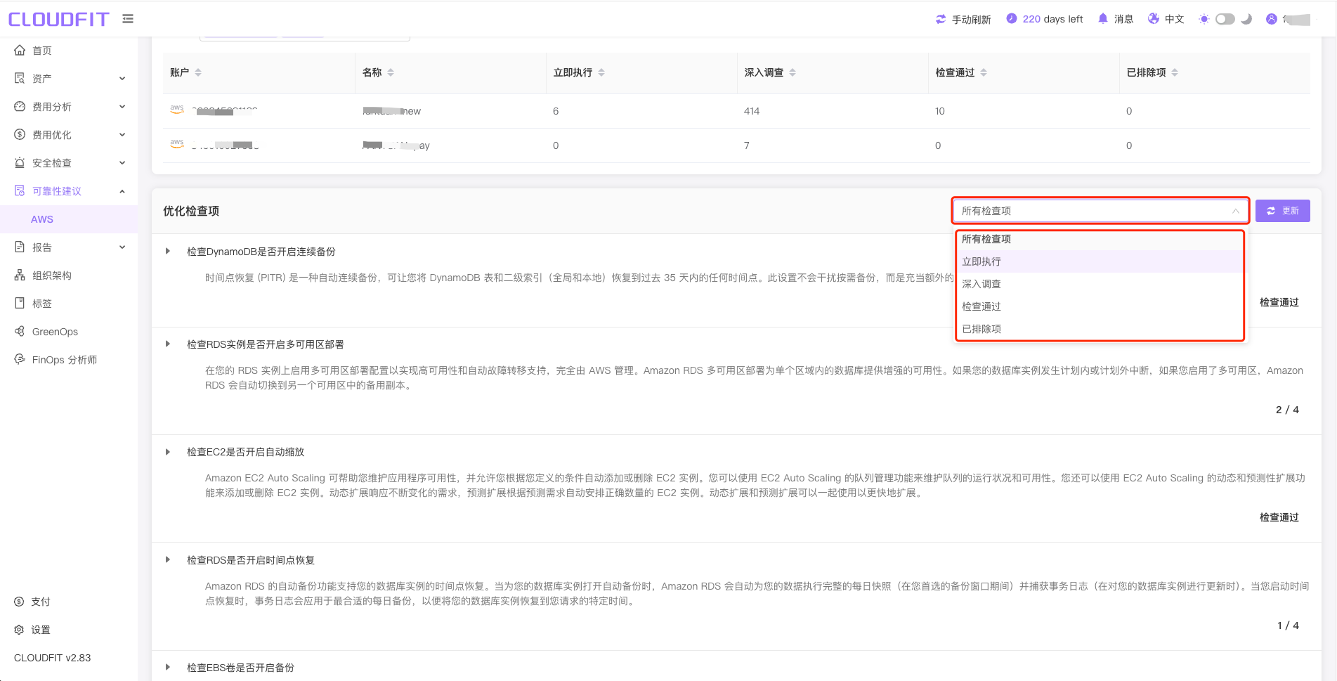Image resolution: width=1337 pixels, height=681 pixels.
Task: Click the cost optimization dollar icon
Action: click(20, 135)
